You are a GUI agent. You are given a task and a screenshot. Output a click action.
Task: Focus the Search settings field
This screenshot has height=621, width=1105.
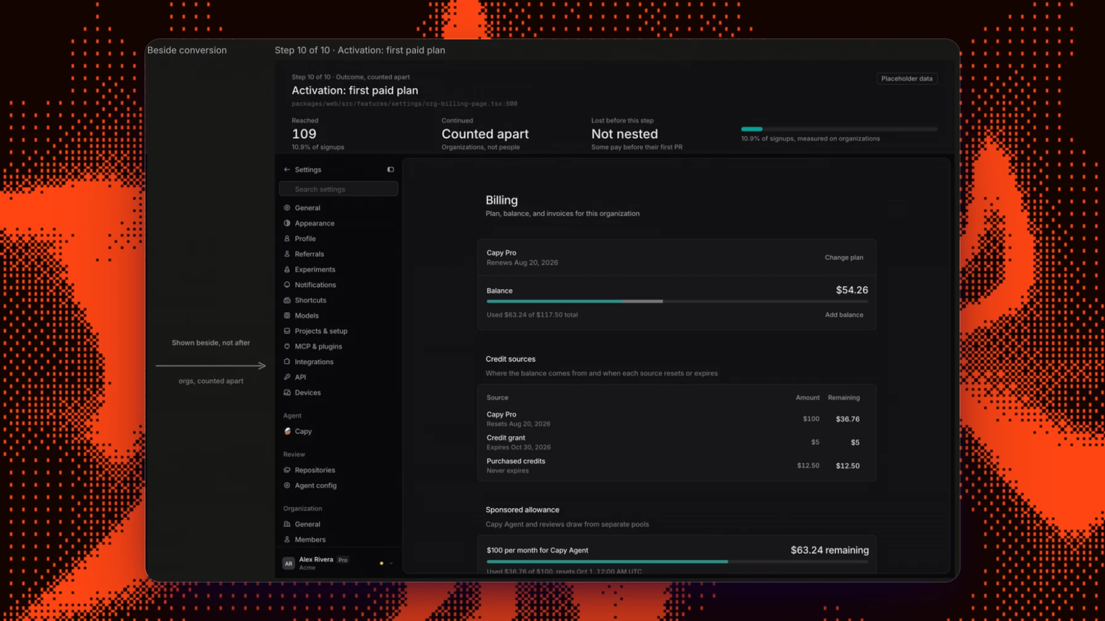click(x=339, y=189)
